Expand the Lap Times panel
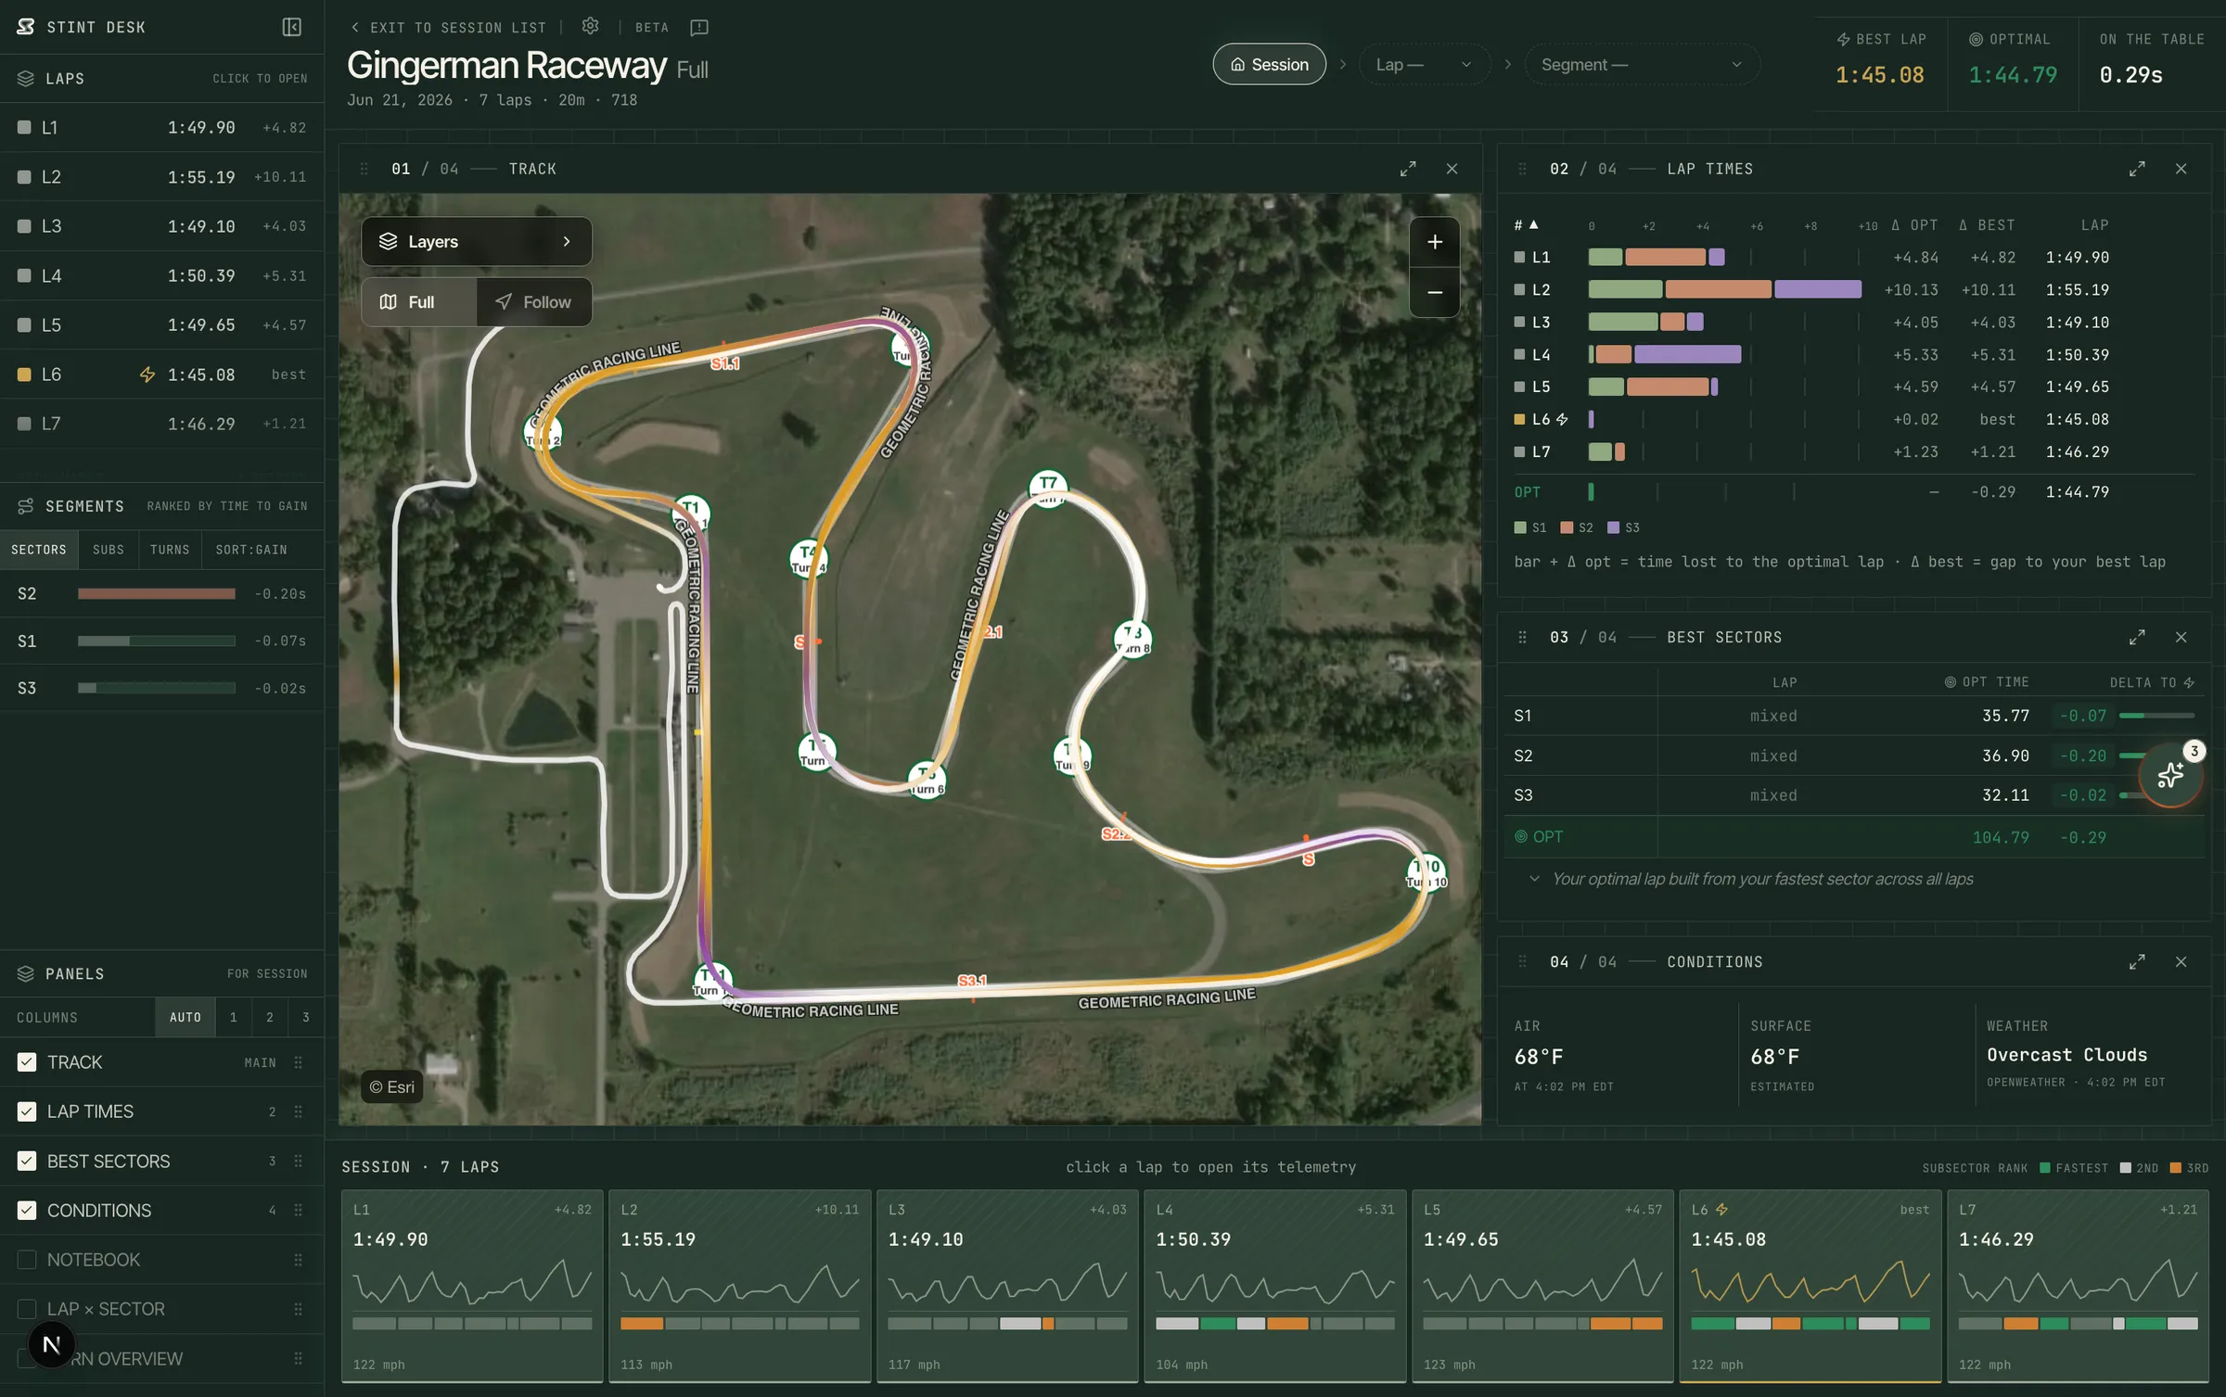 click(2137, 169)
